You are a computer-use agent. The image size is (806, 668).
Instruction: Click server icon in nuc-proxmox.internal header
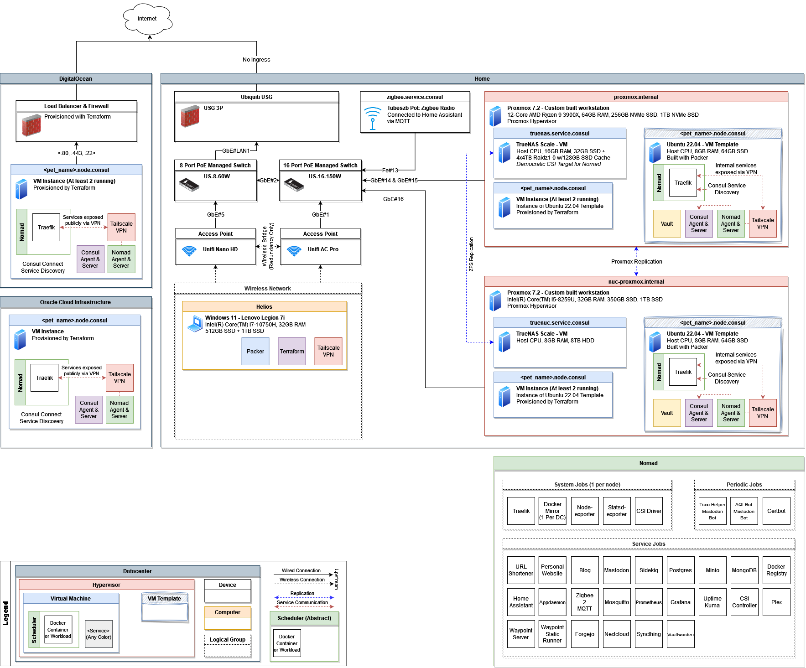[495, 301]
